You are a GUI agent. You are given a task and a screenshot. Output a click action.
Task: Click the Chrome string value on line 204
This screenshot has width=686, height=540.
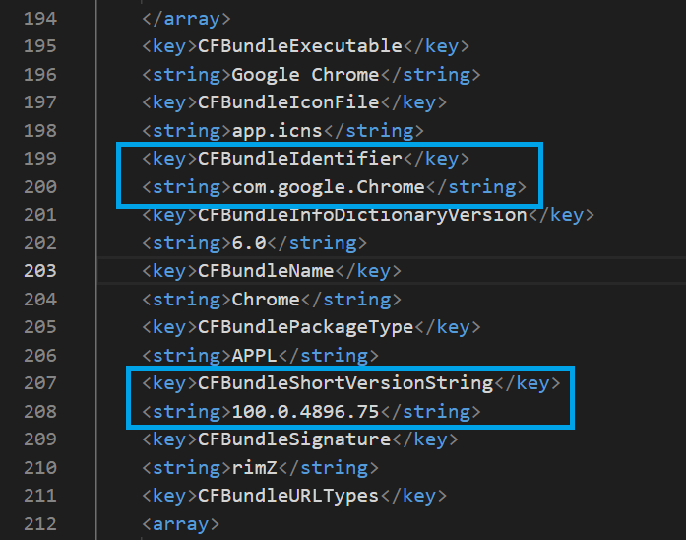pyautogui.click(x=266, y=300)
